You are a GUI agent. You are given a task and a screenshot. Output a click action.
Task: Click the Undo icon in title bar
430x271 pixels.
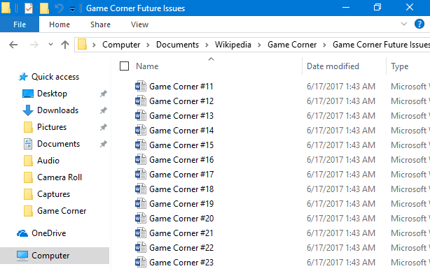[60, 8]
